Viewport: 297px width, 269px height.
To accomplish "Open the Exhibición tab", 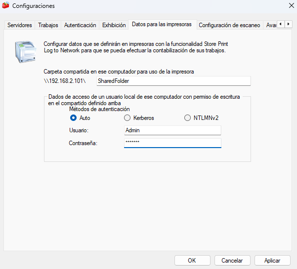I will 114,25.
